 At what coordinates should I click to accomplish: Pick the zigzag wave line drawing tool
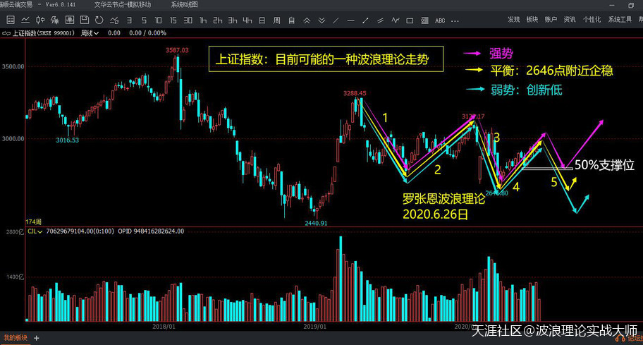coord(395,20)
